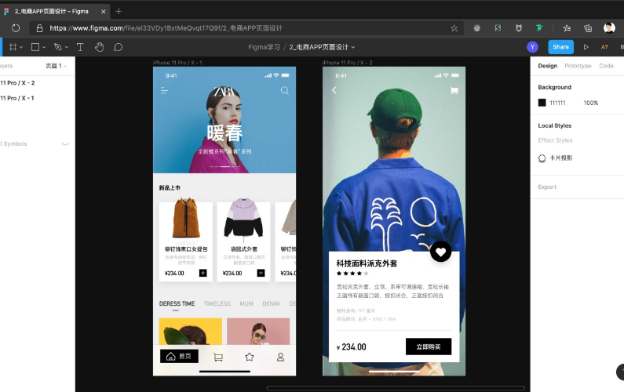Edit the background hex value 111111
The image size is (624, 392).
coord(557,103)
